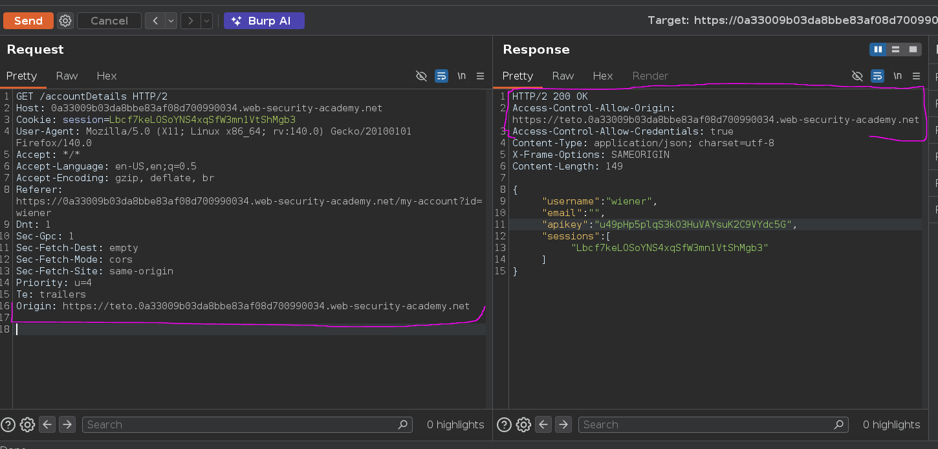This screenshot has width=938, height=449.
Task: Switch the Request panel to the Raw tab
Action: tap(67, 76)
